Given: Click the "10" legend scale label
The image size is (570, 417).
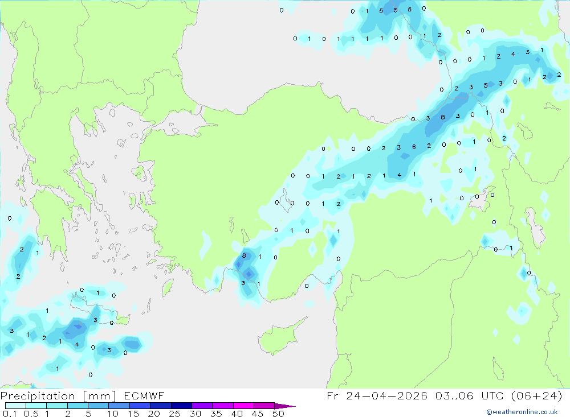Looking at the screenshot, I should pyautogui.click(x=113, y=414).
